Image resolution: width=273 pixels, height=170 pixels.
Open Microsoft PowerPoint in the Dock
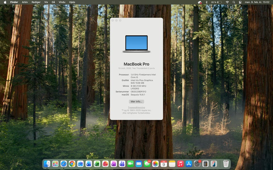[105, 163]
